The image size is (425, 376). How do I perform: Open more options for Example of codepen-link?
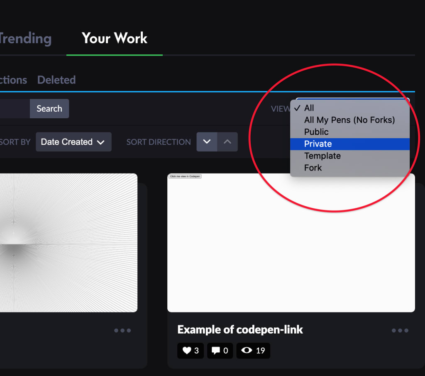coord(400,330)
